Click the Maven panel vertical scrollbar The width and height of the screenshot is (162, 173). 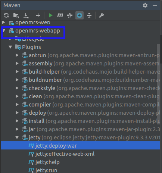tap(158, 84)
